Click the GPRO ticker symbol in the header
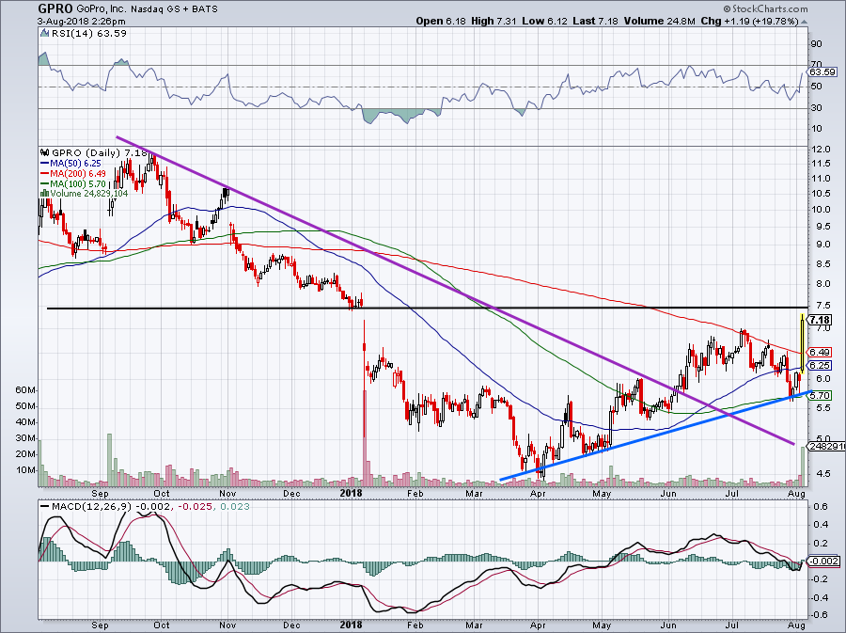Viewport: 846px width, 633px height. [55, 8]
